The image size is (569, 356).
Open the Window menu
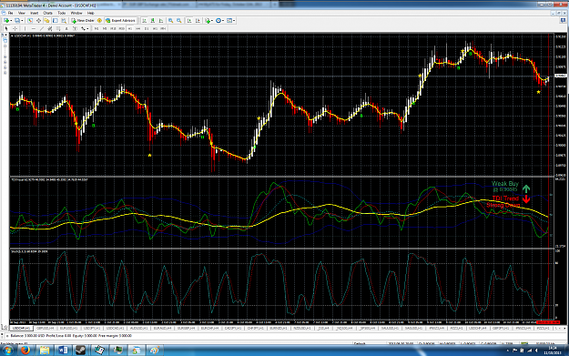point(76,13)
